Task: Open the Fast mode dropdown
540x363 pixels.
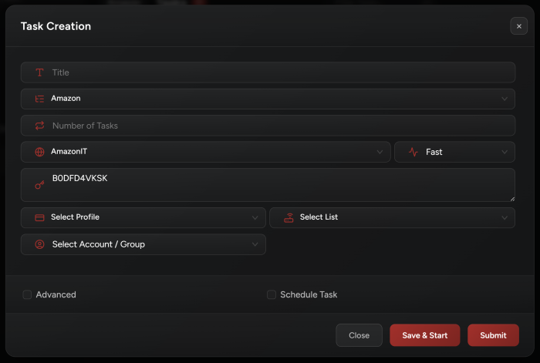Action: click(x=454, y=152)
